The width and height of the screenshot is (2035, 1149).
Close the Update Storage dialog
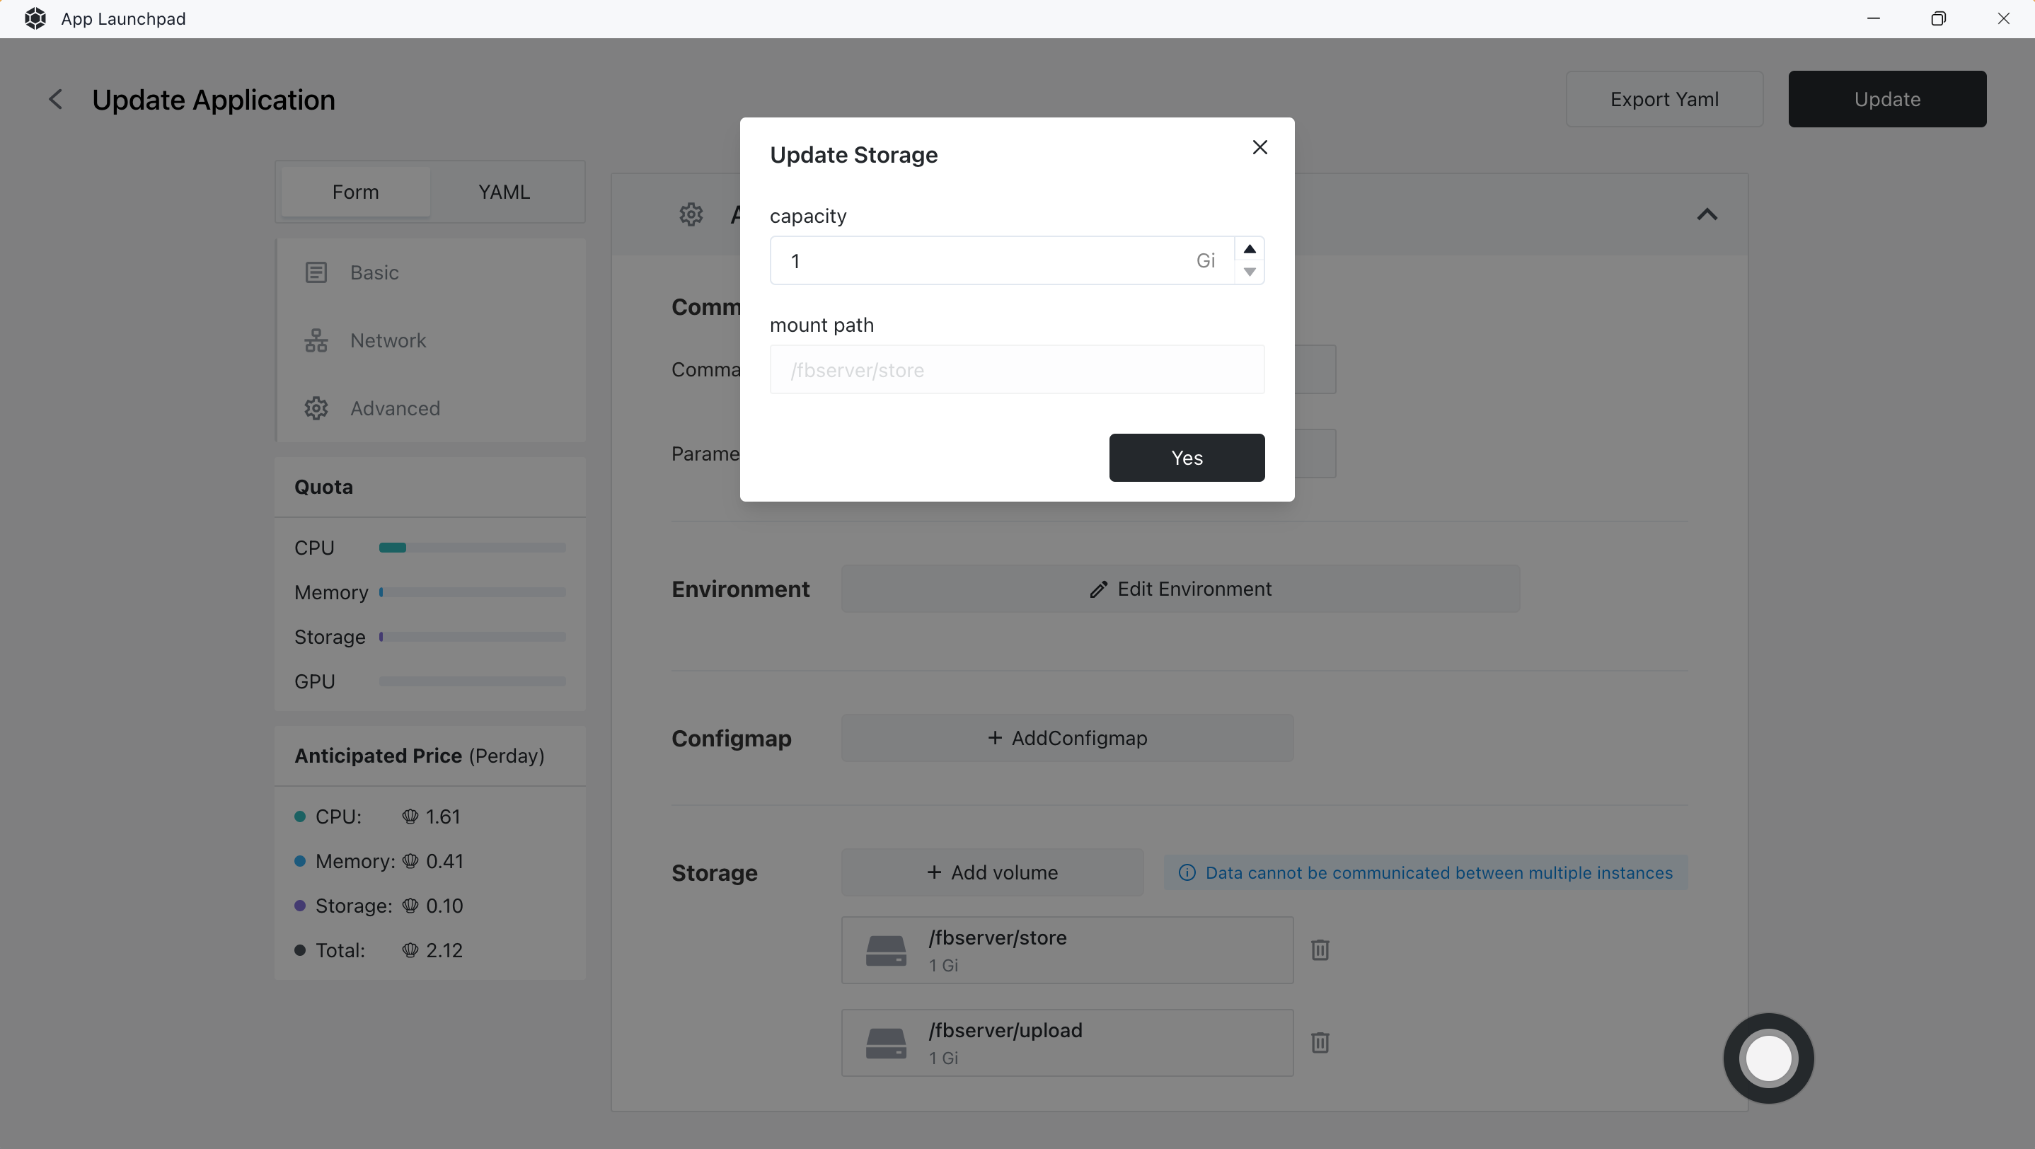click(x=1259, y=148)
